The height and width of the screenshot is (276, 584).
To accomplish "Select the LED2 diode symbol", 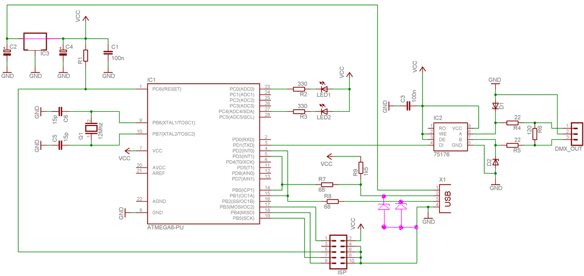I will [x=324, y=111].
